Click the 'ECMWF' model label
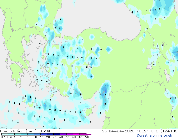 (45, 131)
